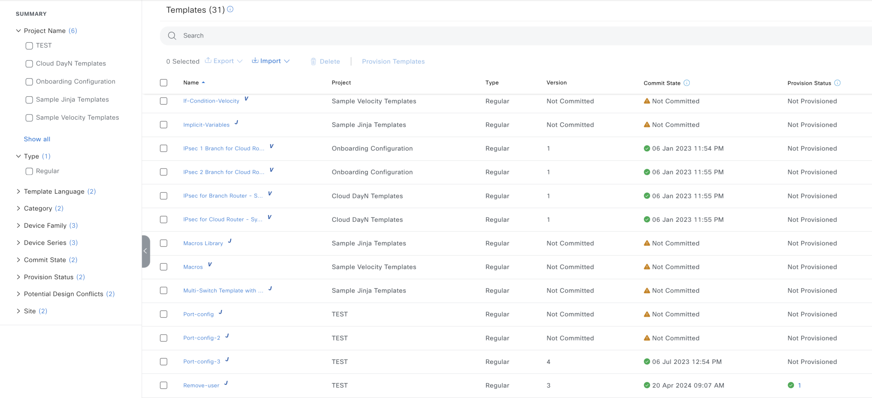Click the Project column header
This screenshot has width=872, height=398.
tap(341, 83)
